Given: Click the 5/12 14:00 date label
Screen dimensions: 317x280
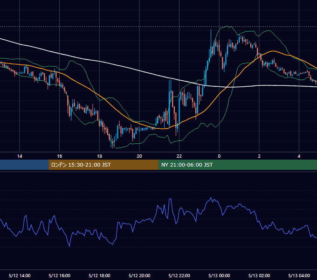Looking at the screenshot, I should point(20,275).
